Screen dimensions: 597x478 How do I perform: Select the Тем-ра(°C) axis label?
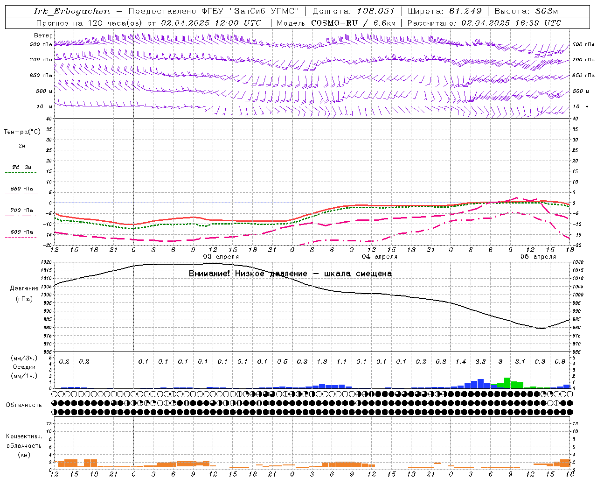(22, 132)
